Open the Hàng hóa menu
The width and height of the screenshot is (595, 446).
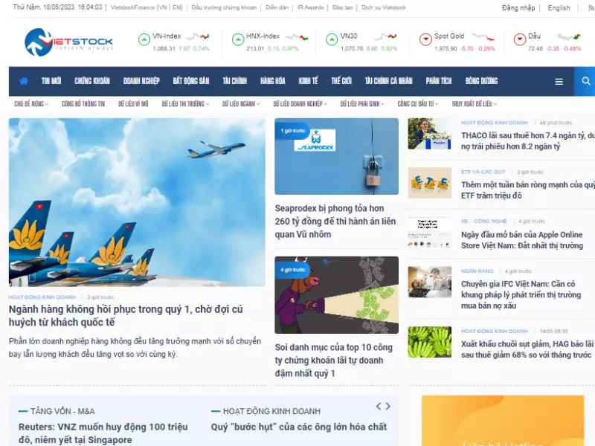[273, 81]
